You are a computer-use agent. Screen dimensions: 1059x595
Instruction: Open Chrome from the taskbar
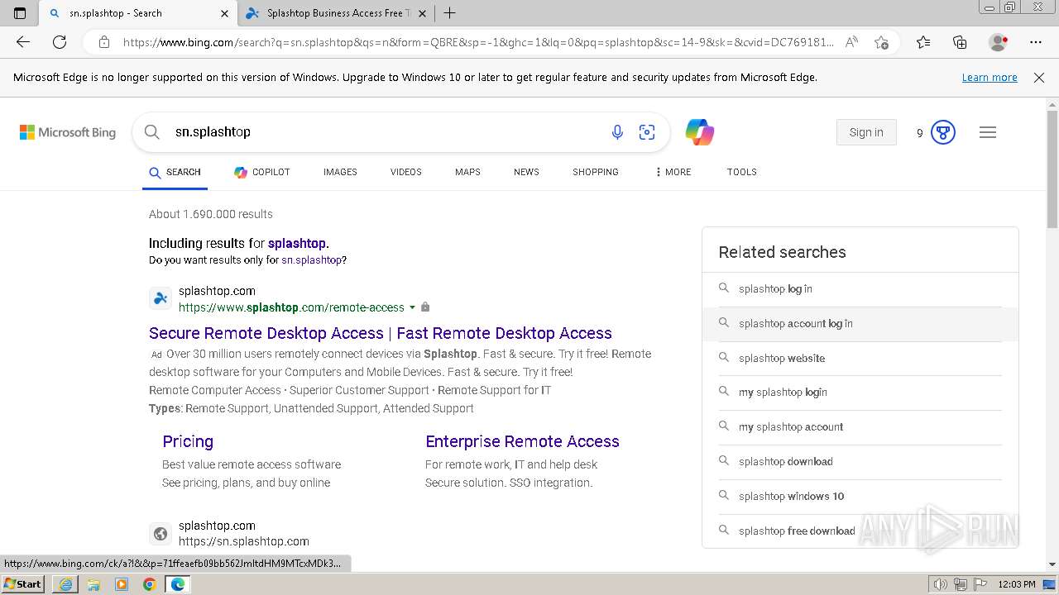149,584
